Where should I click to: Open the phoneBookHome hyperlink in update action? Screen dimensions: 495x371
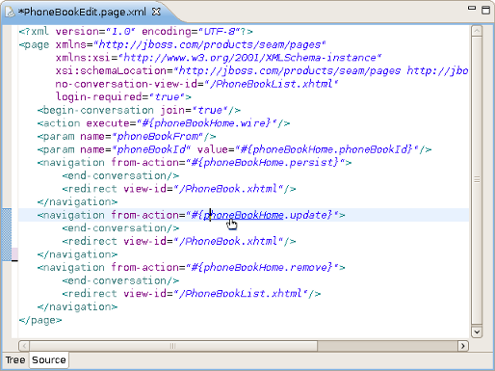tap(244, 215)
